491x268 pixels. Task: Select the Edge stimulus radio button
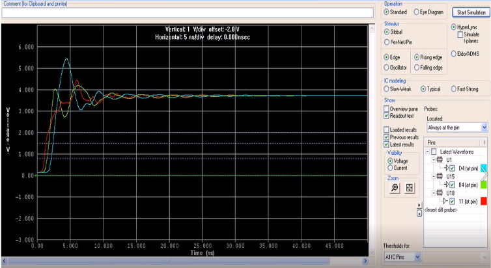386,57
